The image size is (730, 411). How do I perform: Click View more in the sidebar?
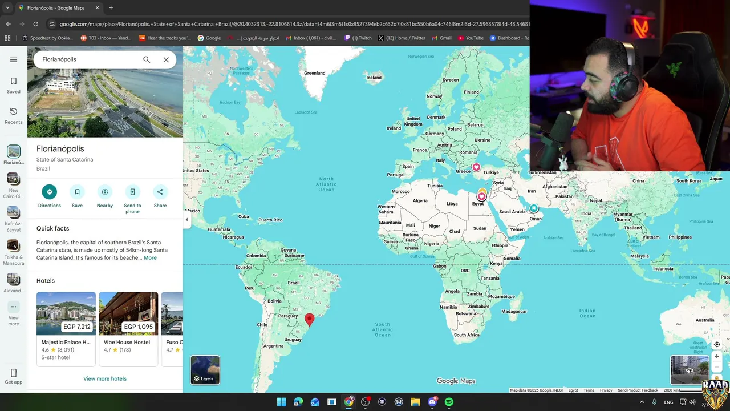click(14, 313)
